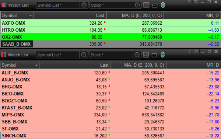Click help question mark in top watch list
Viewport: 221px width, 139px height.
pos(189,2)
